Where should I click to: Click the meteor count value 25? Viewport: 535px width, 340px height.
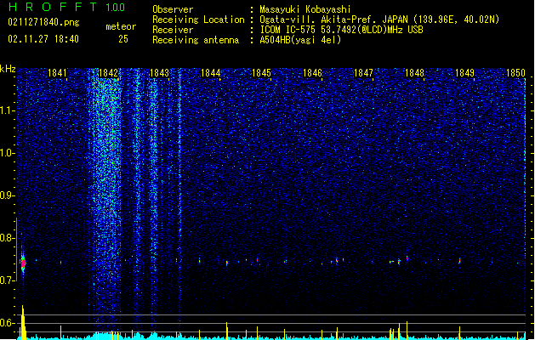pyautogui.click(x=123, y=39)
